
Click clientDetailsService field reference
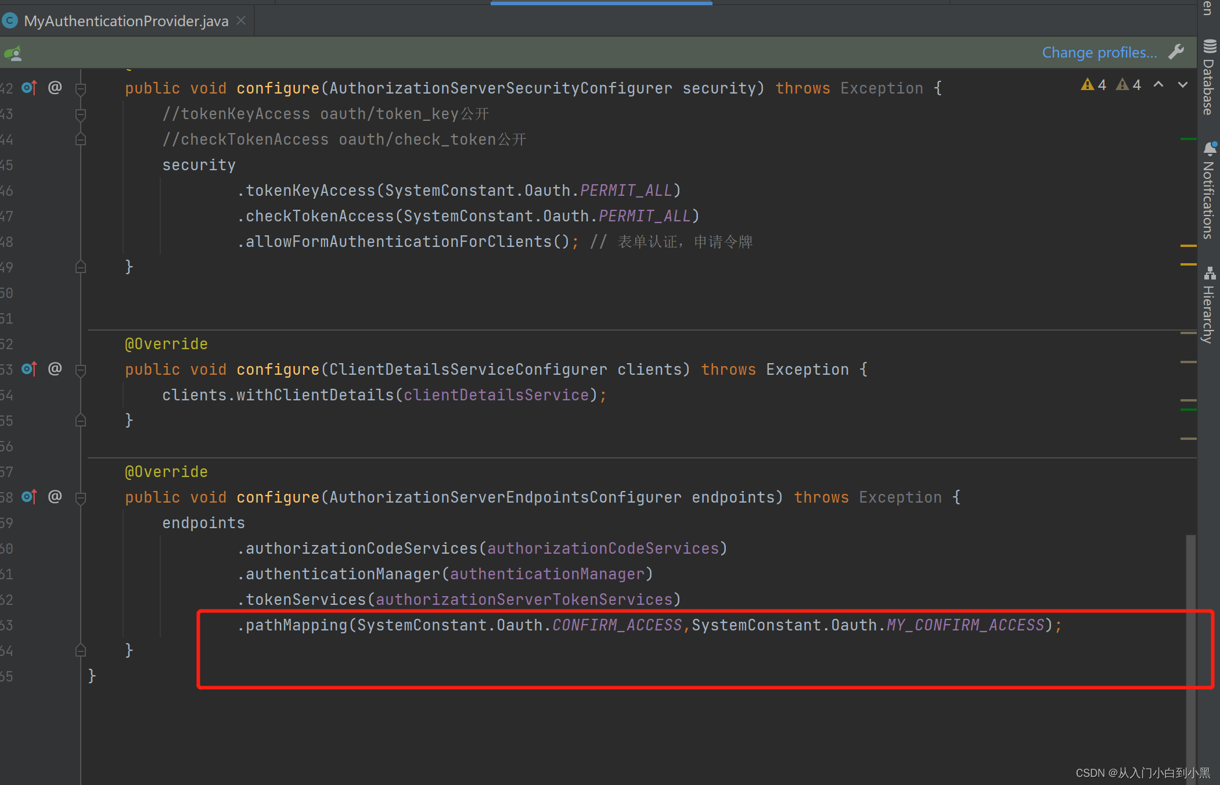tap(496, 395)
